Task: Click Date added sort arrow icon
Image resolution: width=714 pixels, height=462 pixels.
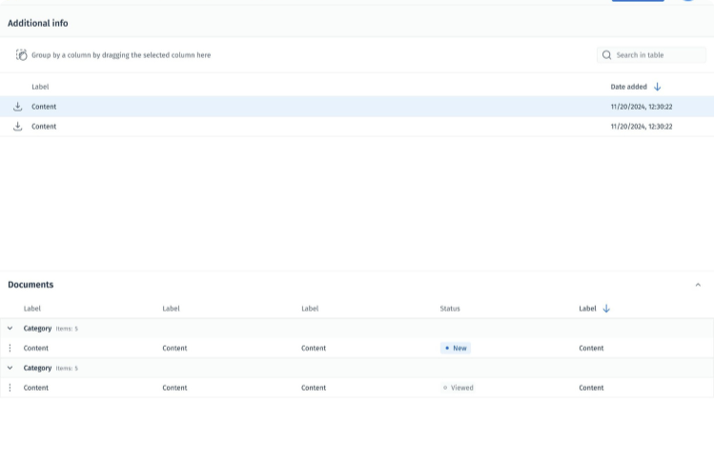Action: (657, 87)
